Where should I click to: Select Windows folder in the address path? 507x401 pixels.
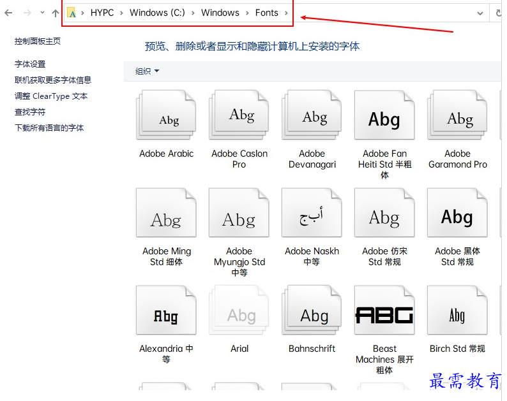(x=220, y=13)
